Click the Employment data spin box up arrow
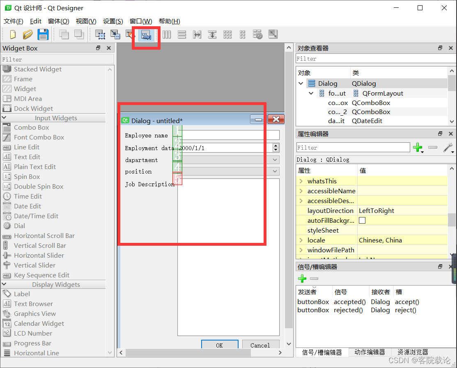 coord(276,145)
